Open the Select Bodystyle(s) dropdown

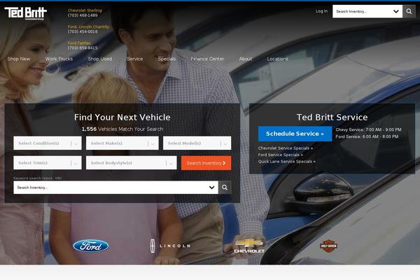click(132, 162)
